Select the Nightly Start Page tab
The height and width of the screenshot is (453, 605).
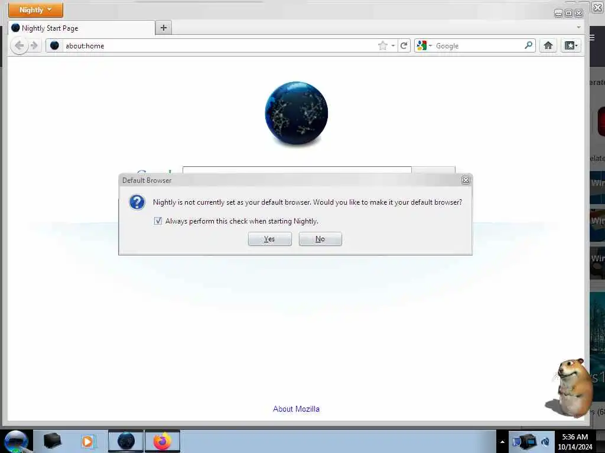coord(82,28)
